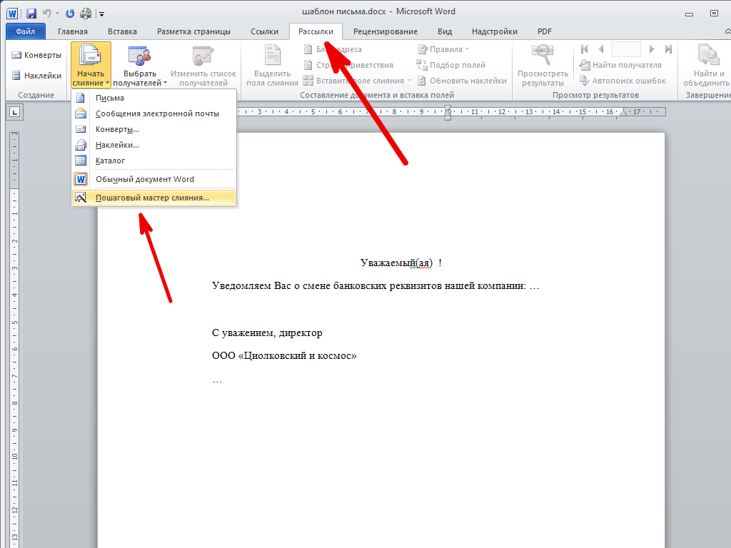Click the line starting 'Уведомляем Вас'
731x548 pixels.
(375, 285)
